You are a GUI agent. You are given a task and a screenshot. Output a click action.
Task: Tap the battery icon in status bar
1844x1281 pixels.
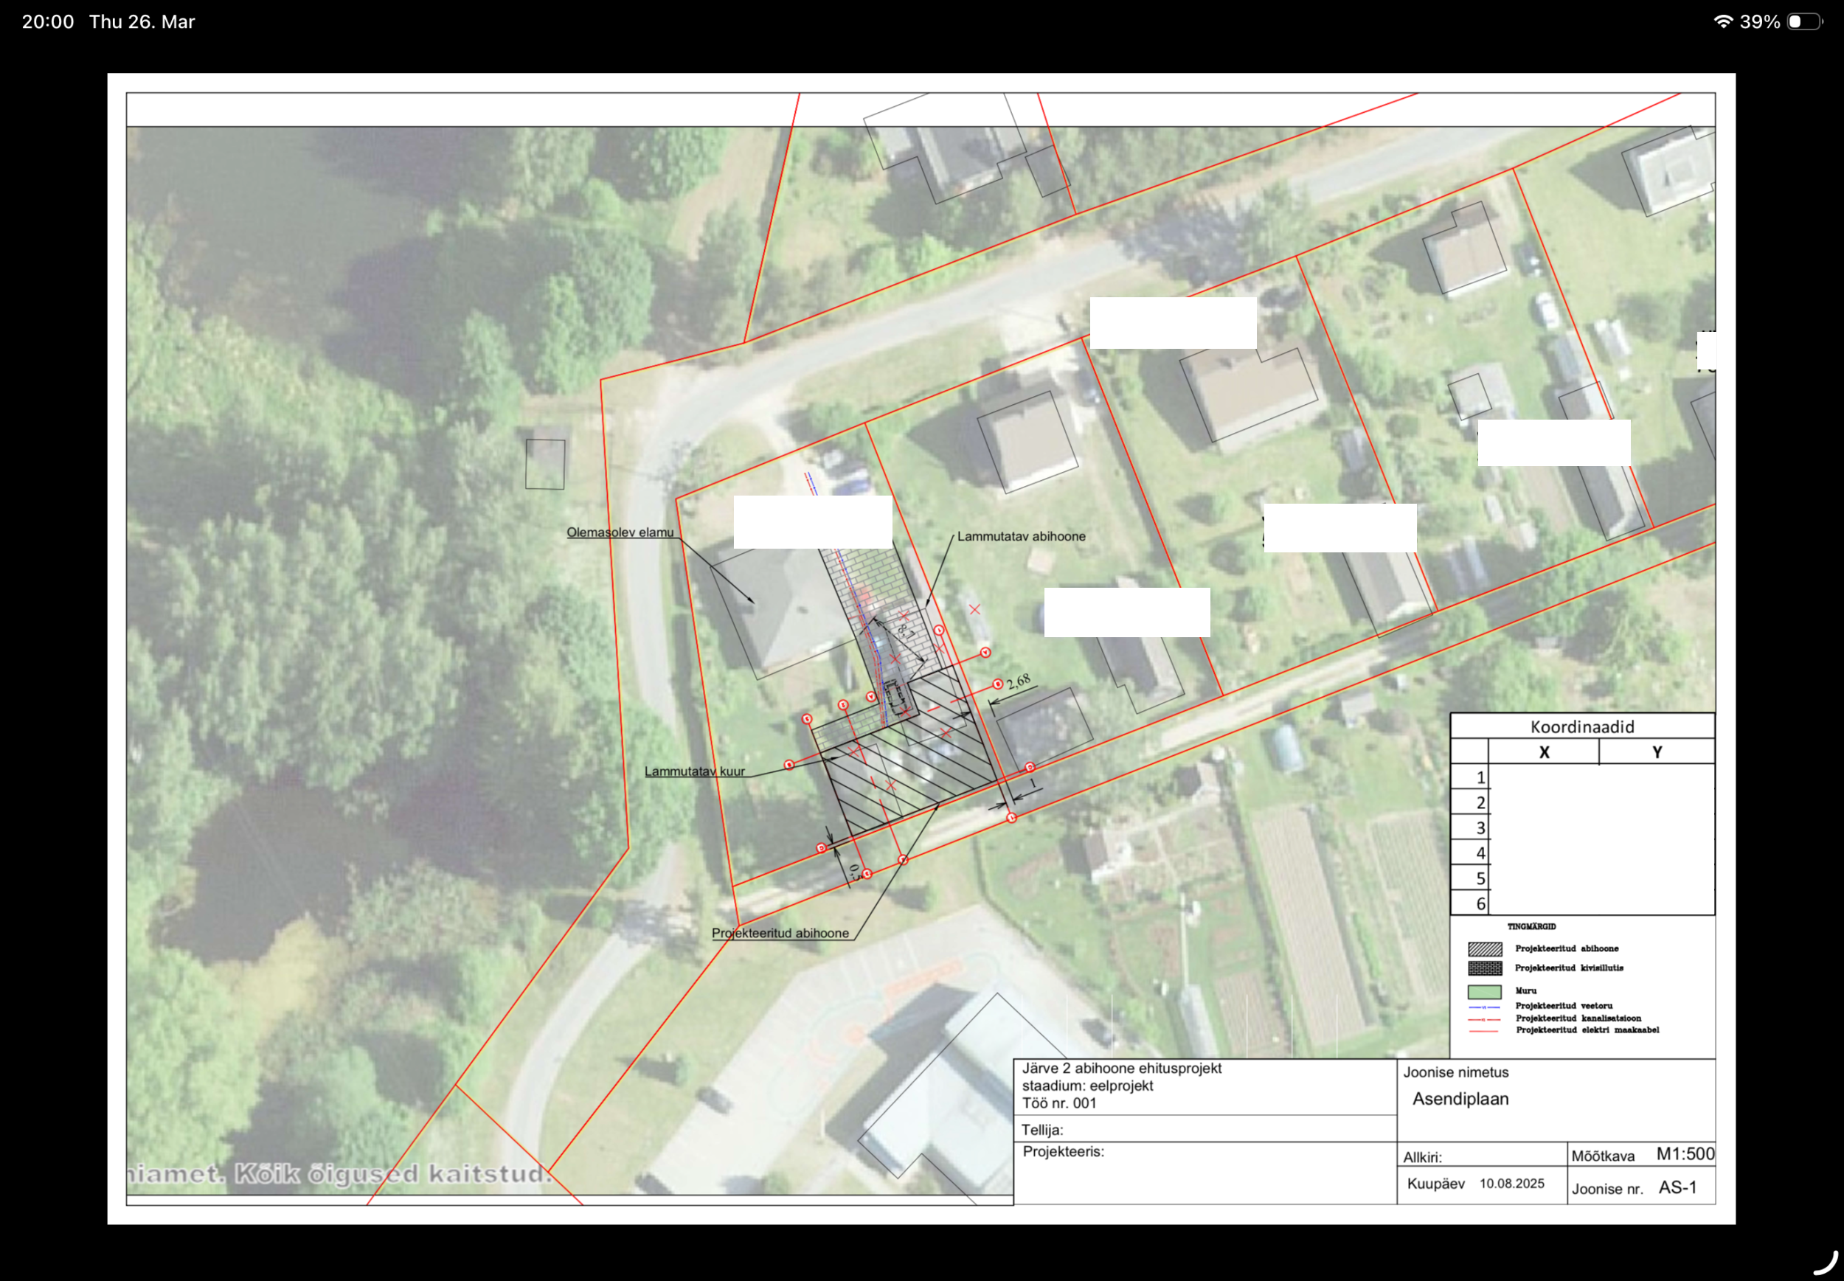pyautogui.click(x=1804, y=21)
